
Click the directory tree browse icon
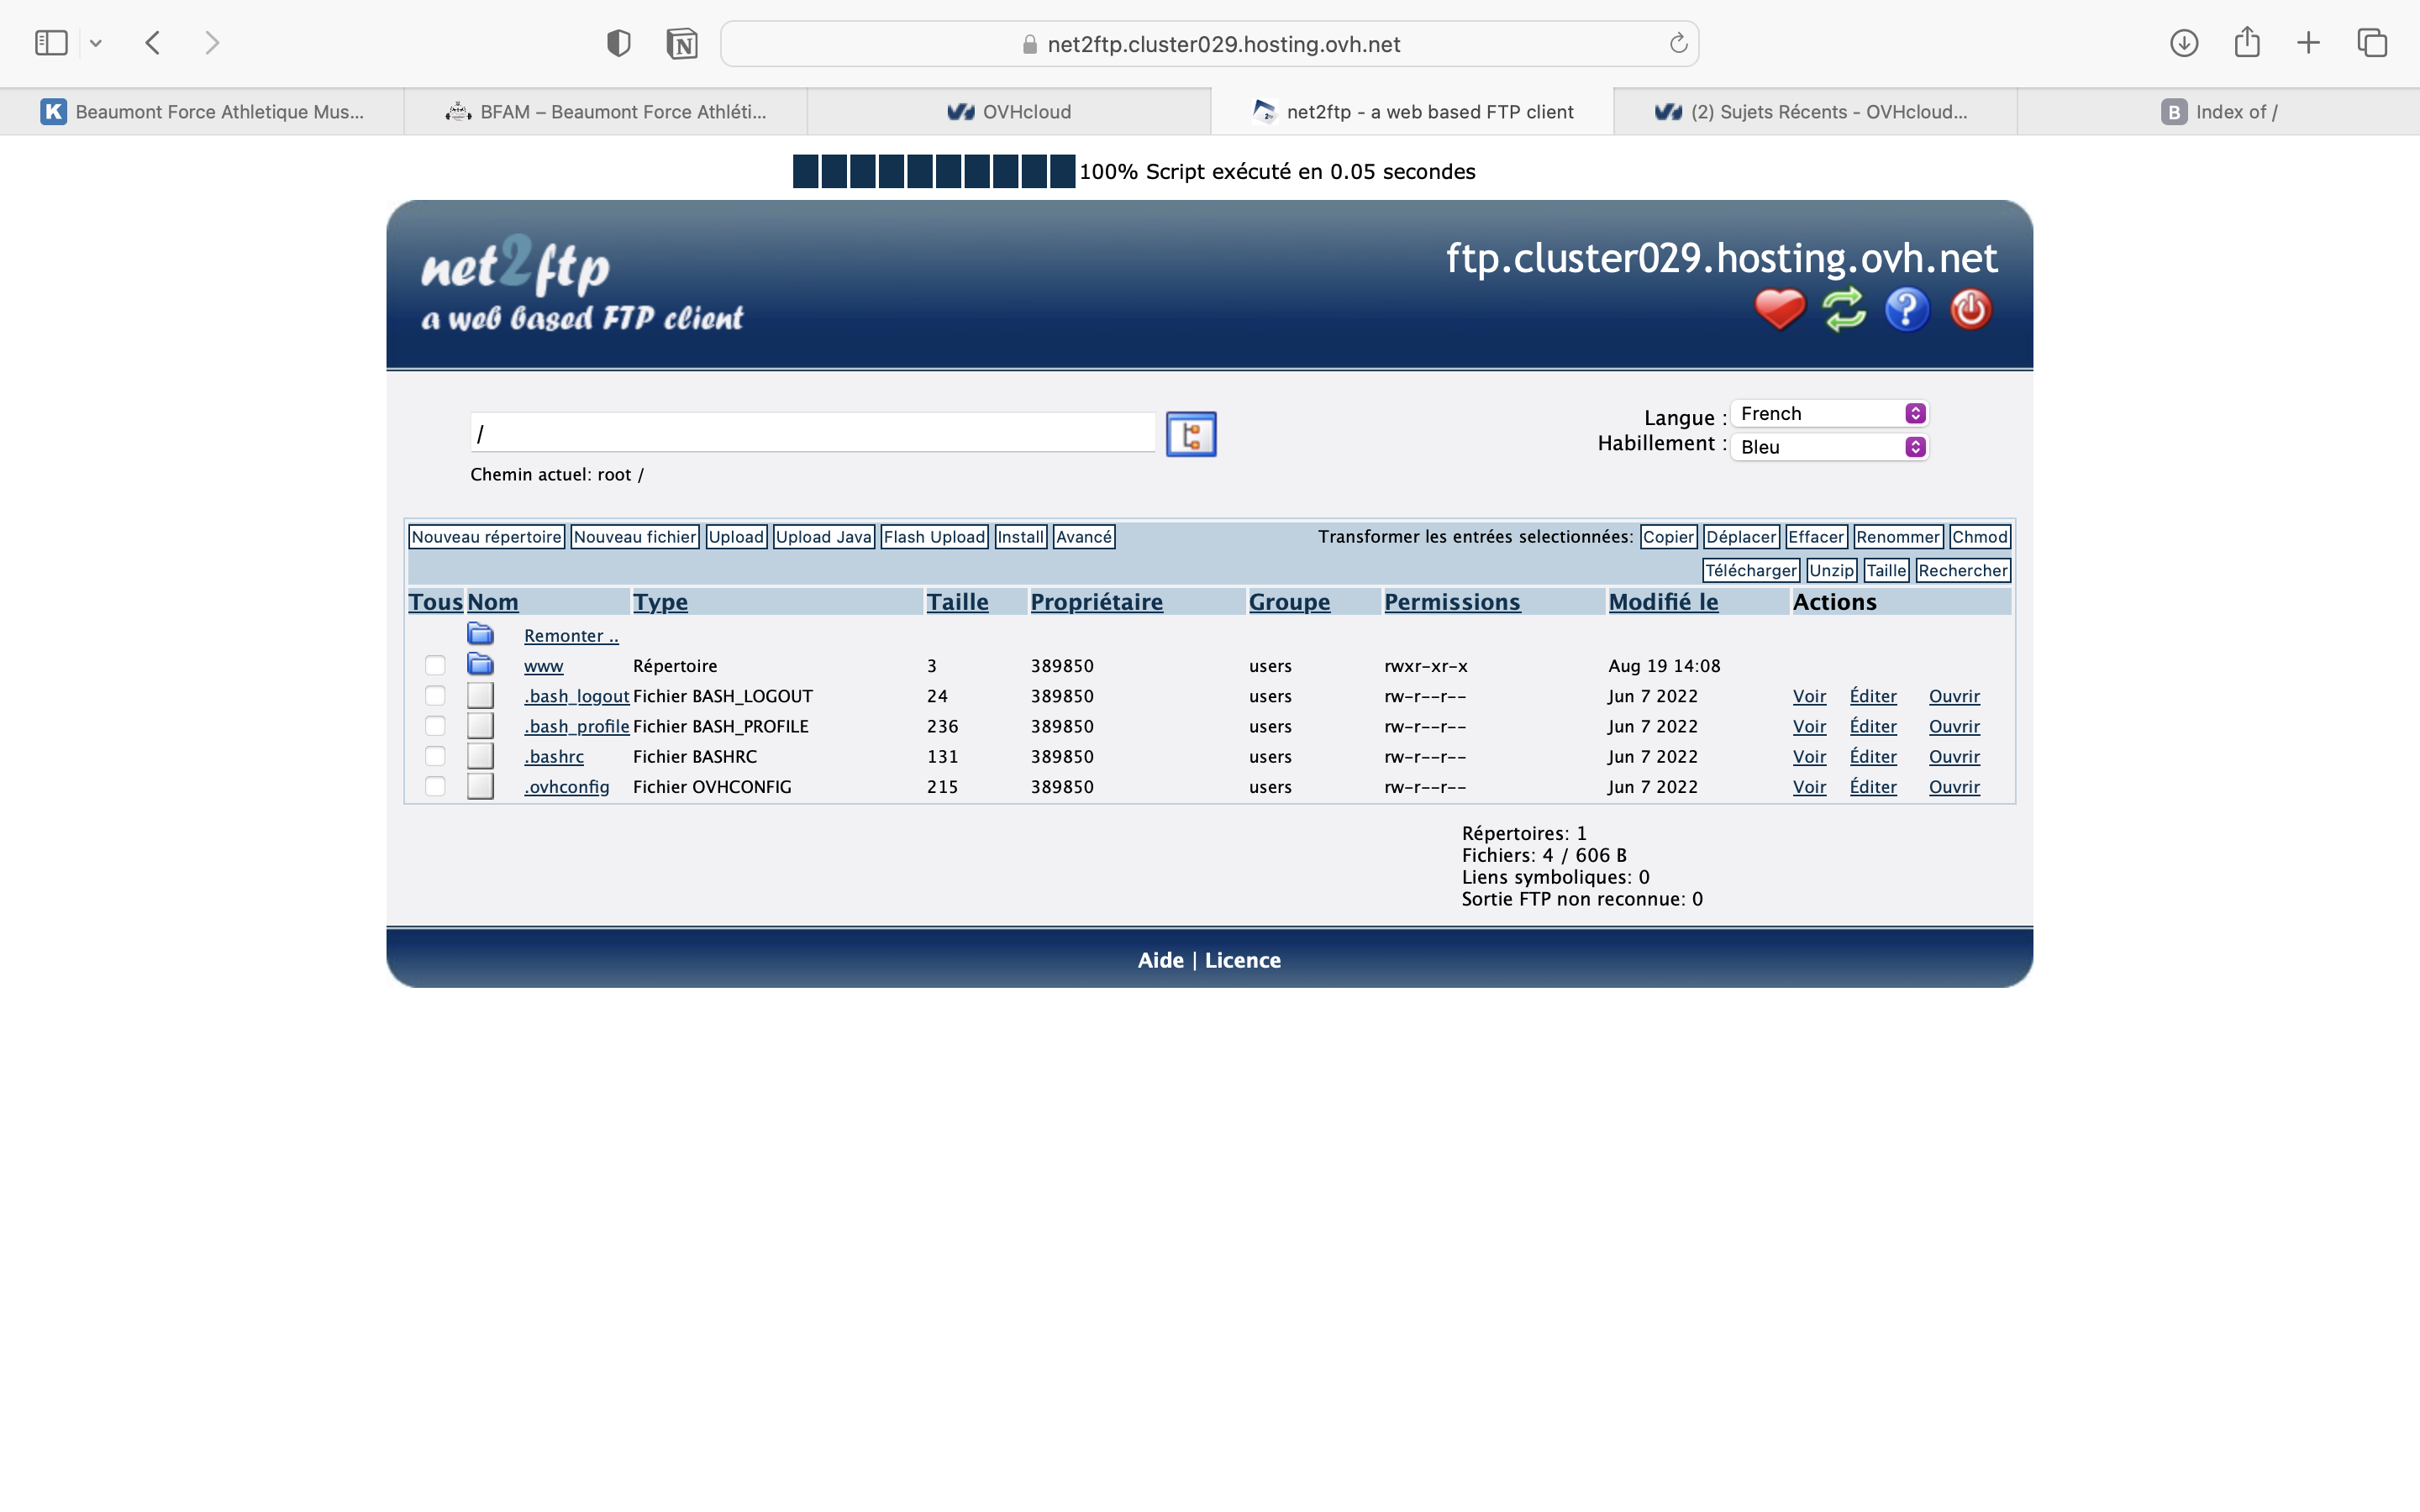[1190, 435]
